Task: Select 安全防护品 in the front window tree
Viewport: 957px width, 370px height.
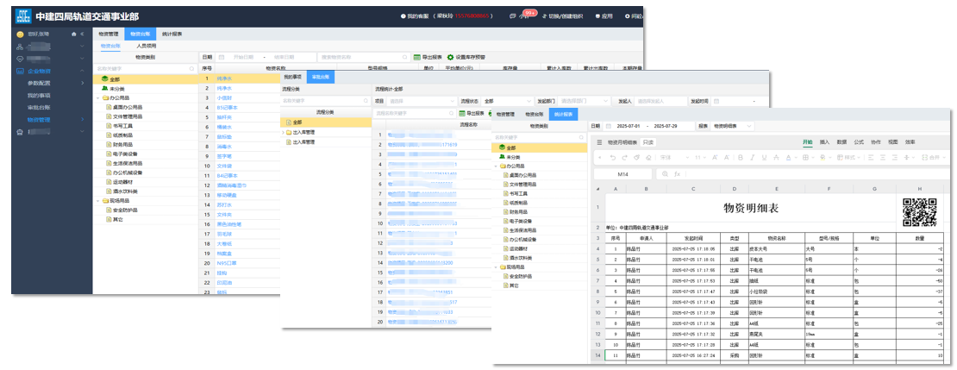Action: coord(519,276)
